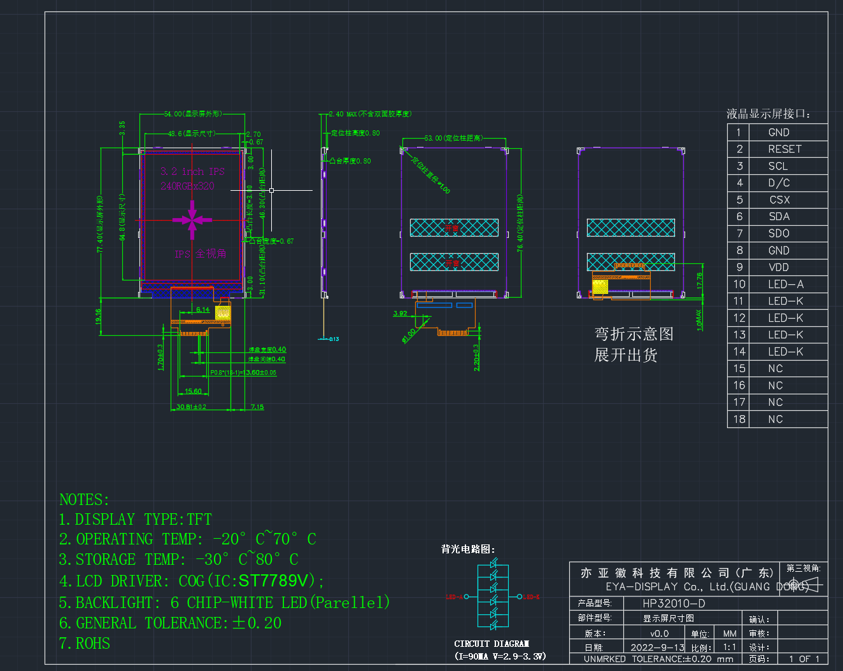Click the "UNMRKED TOLERANCE:±0.20 mm" text
843x671 pixels.
658,659
